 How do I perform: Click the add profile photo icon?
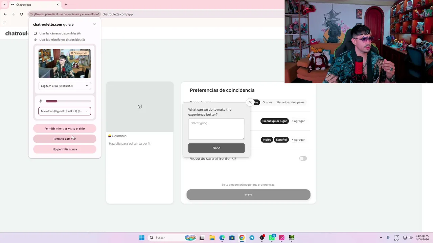coord(140,107)
